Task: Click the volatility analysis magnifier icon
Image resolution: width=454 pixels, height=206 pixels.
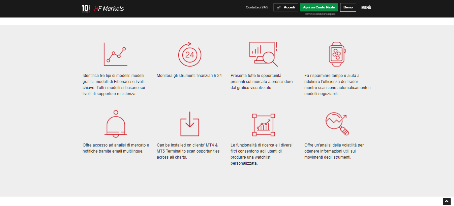Action: 337,124
